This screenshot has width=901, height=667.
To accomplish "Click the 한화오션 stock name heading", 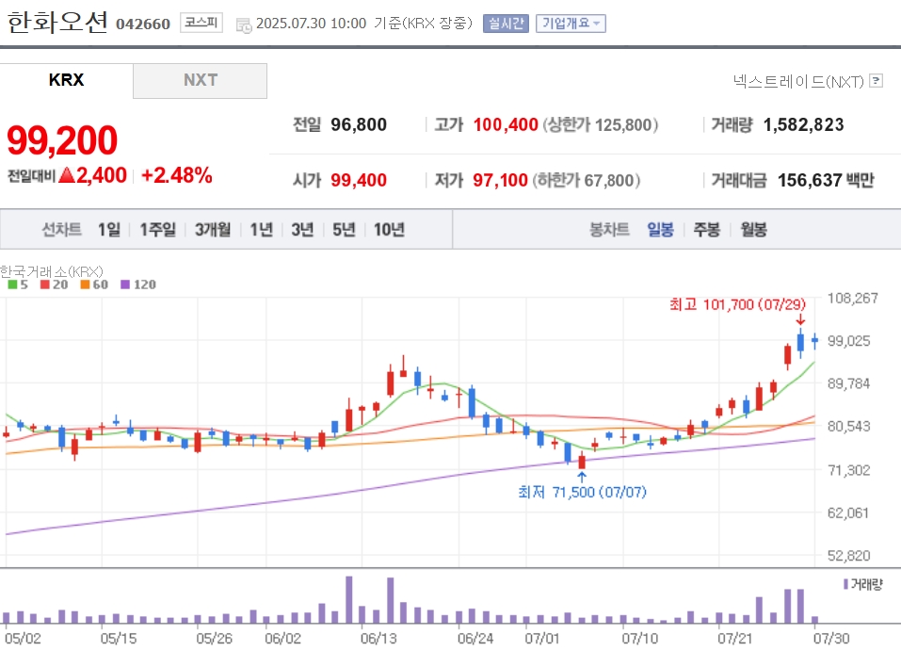I will point(56,22).
